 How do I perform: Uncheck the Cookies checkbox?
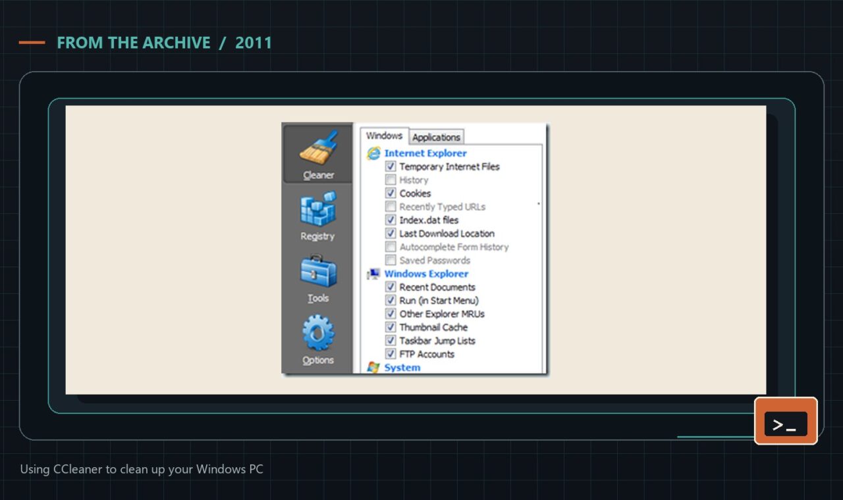point(391,193)
